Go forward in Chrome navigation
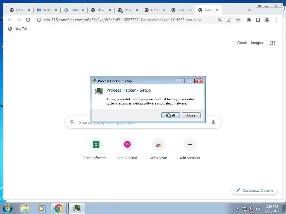Image resolution: width=286 pixels, height=214 pixels. point(19,20)
